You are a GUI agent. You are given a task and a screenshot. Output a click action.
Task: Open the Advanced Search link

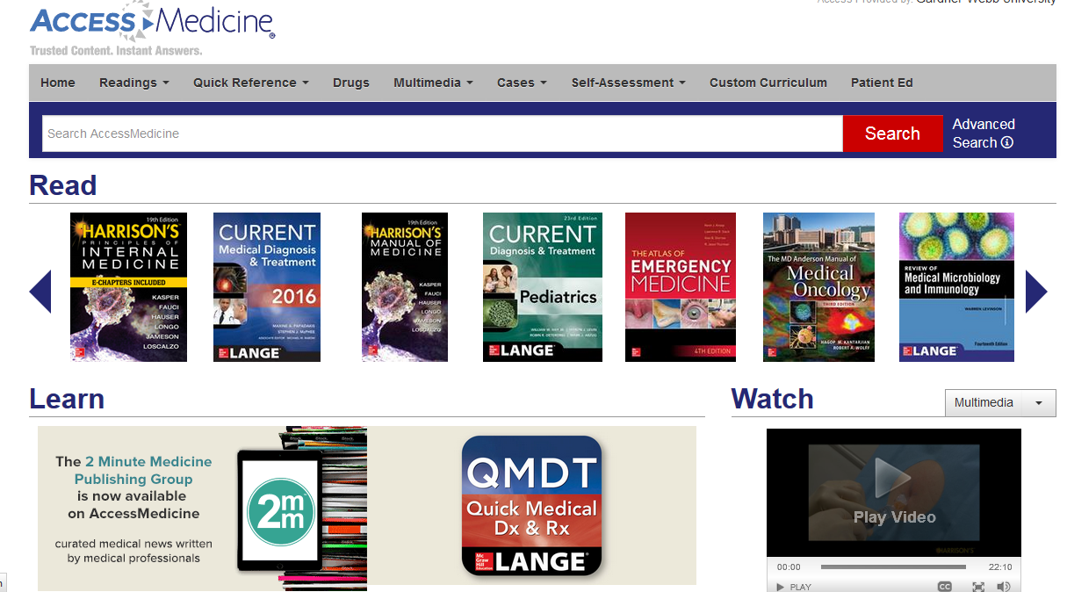click(x=984, y=134)
